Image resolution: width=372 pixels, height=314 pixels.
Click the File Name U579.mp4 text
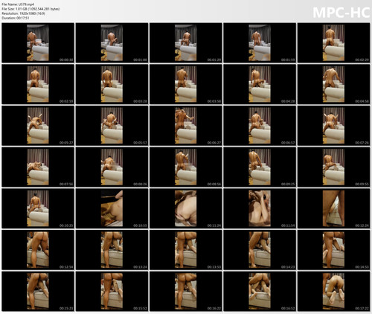tap(18, 4)
